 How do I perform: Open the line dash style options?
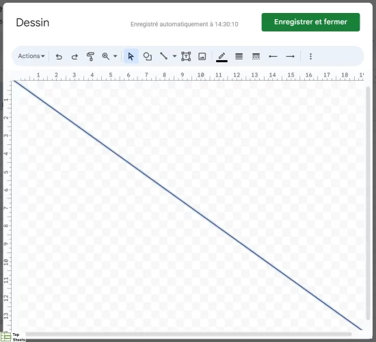pos(256,56)
